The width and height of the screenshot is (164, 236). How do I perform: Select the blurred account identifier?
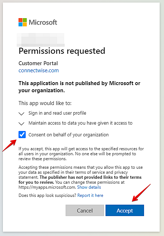[x=41, y=40]
